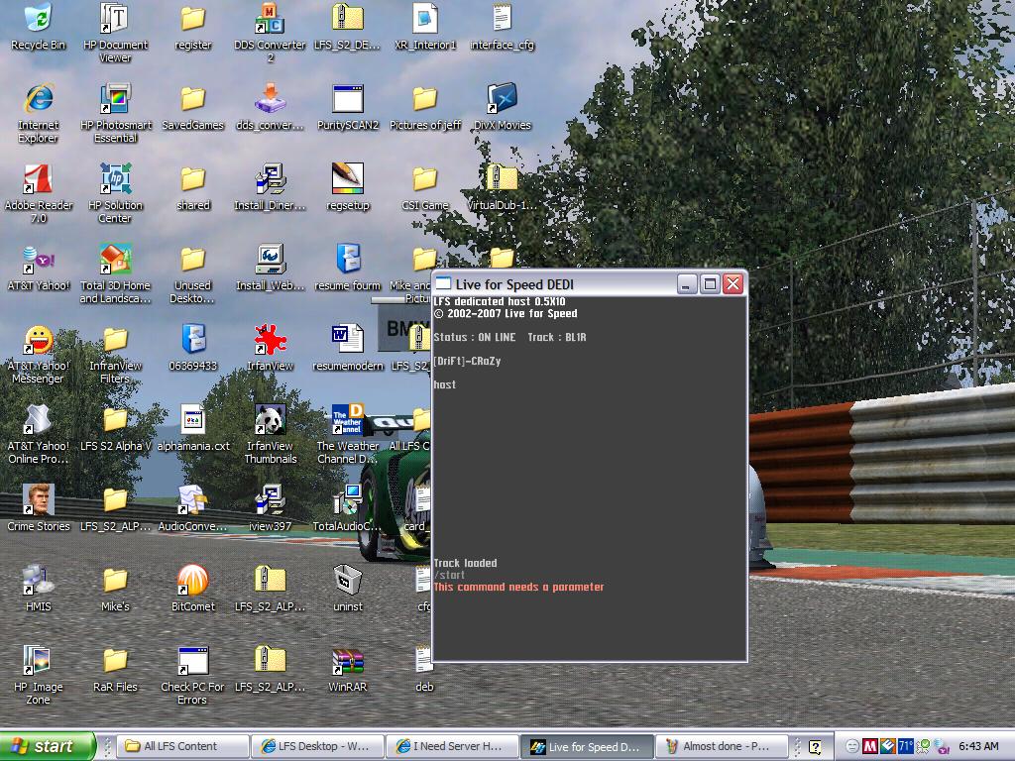Minimize the Live for Speed DEDI window
The height and width of the screenshot is (761, 1015).
click(687, 284)
